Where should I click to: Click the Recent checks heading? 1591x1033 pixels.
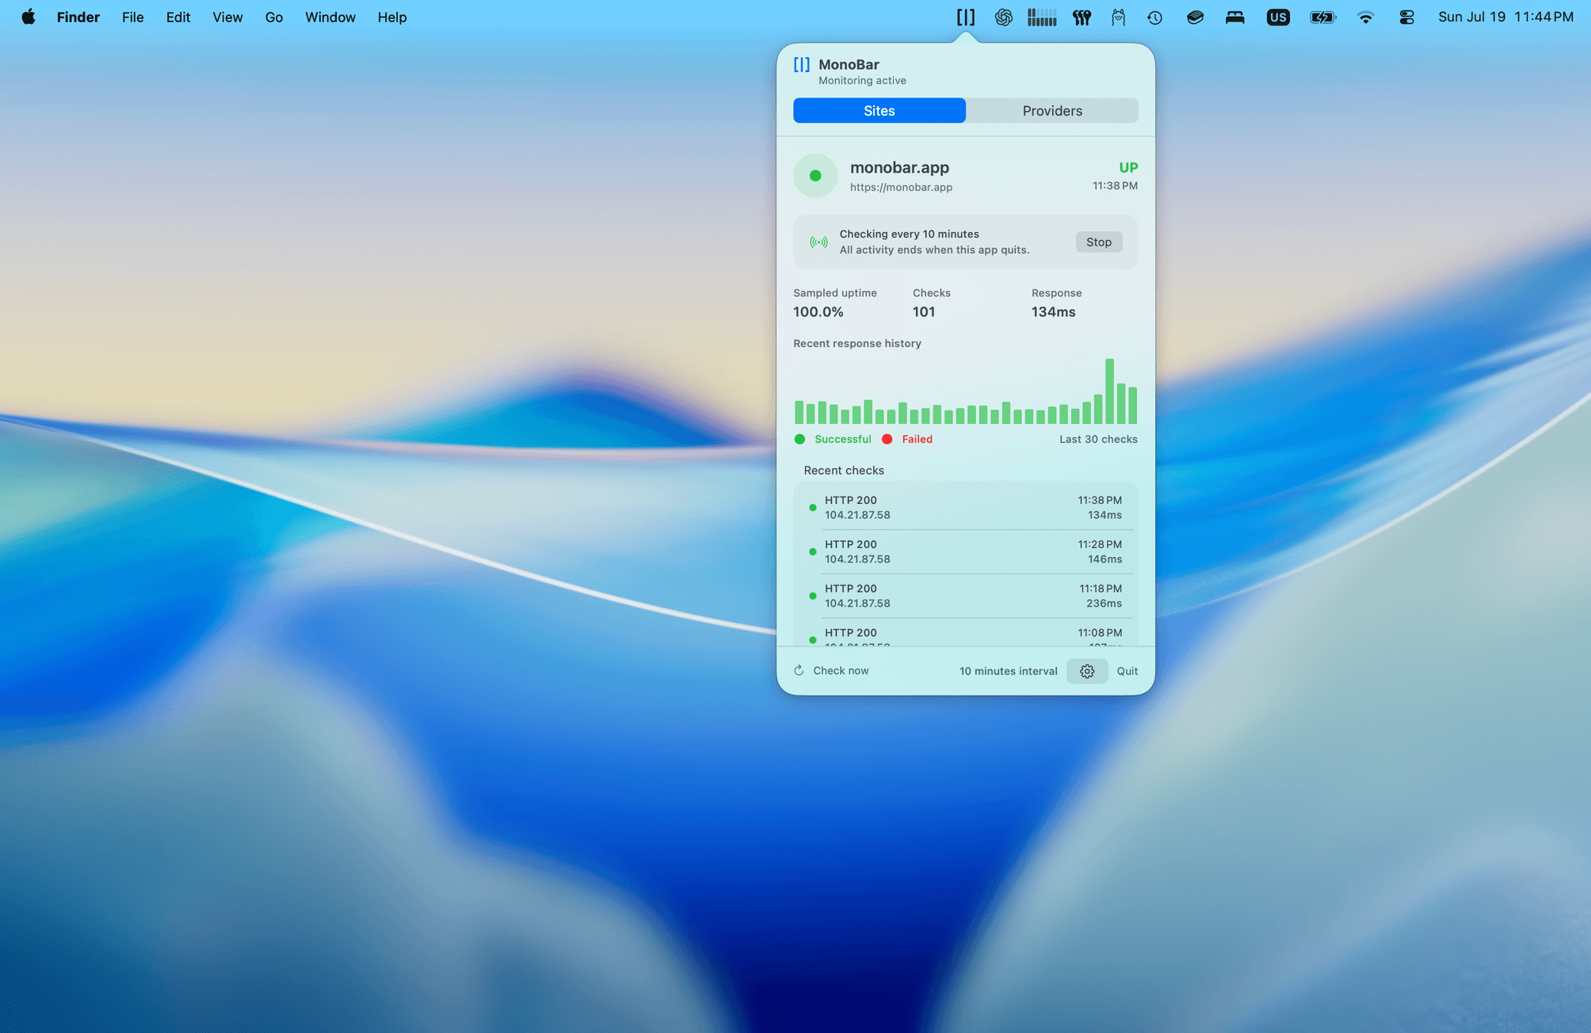(844, 471)
